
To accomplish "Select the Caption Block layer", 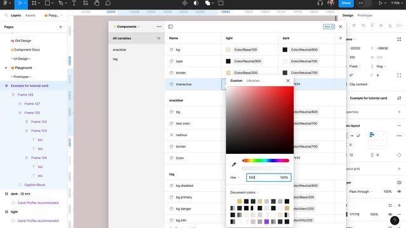I will 35,185.
